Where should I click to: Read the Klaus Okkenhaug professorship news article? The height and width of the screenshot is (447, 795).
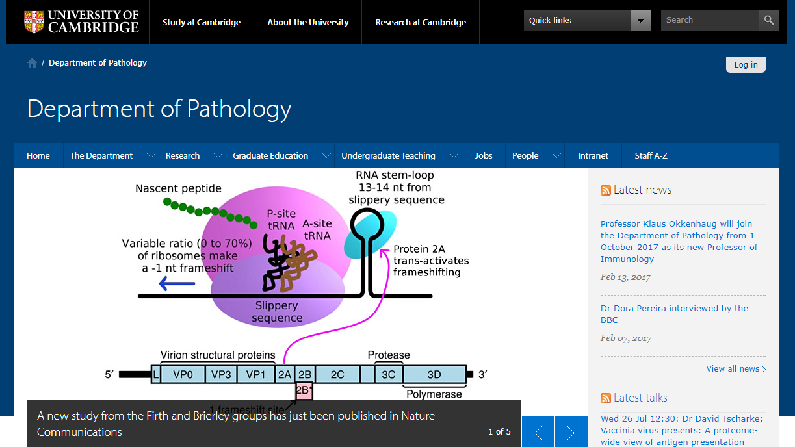click(679, 241)
